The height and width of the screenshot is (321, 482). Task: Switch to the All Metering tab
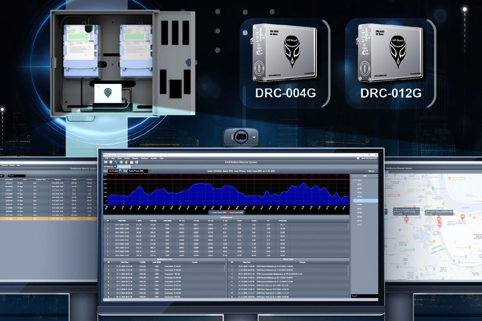point(108,166)
